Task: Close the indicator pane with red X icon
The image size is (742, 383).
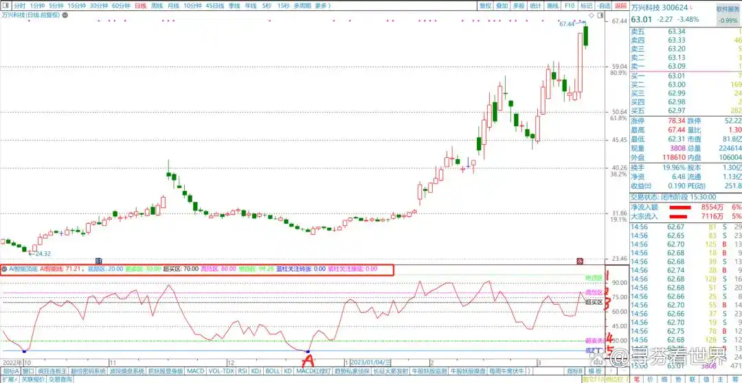Action: 579,261
